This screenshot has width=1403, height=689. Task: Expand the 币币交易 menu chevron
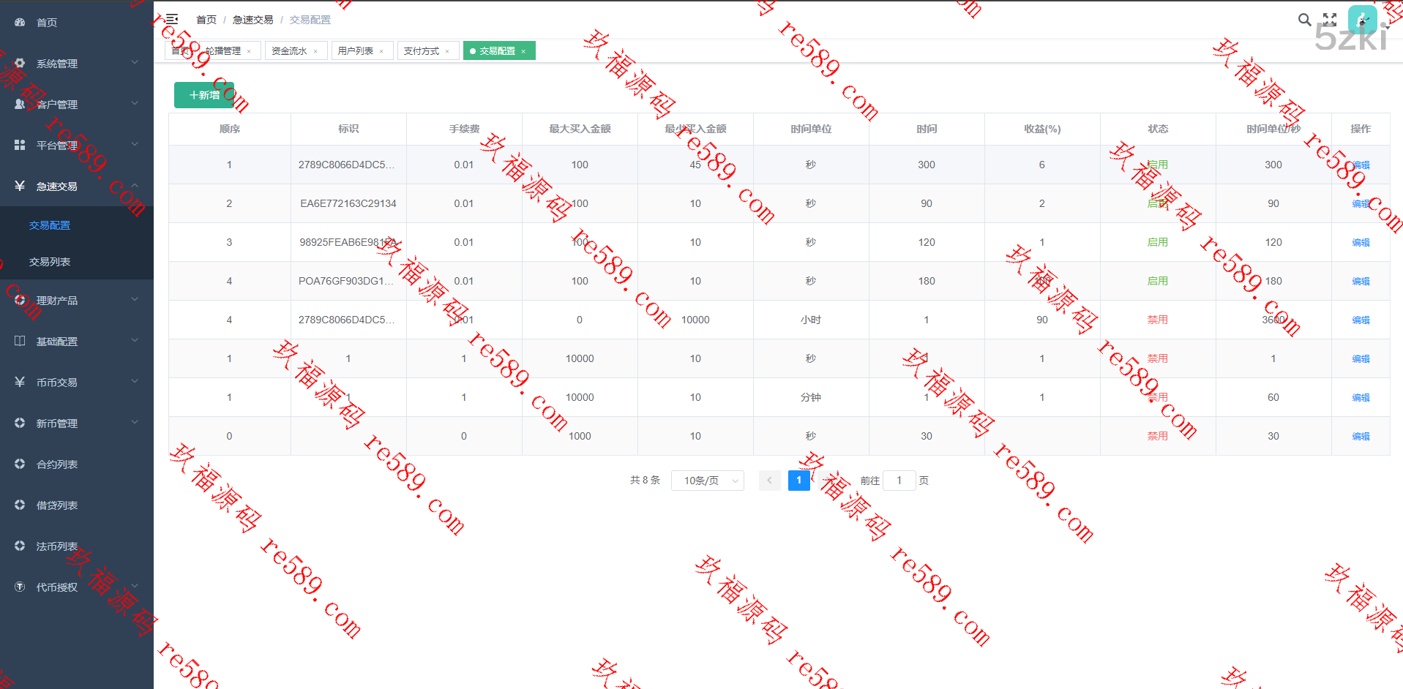(135, 382)
